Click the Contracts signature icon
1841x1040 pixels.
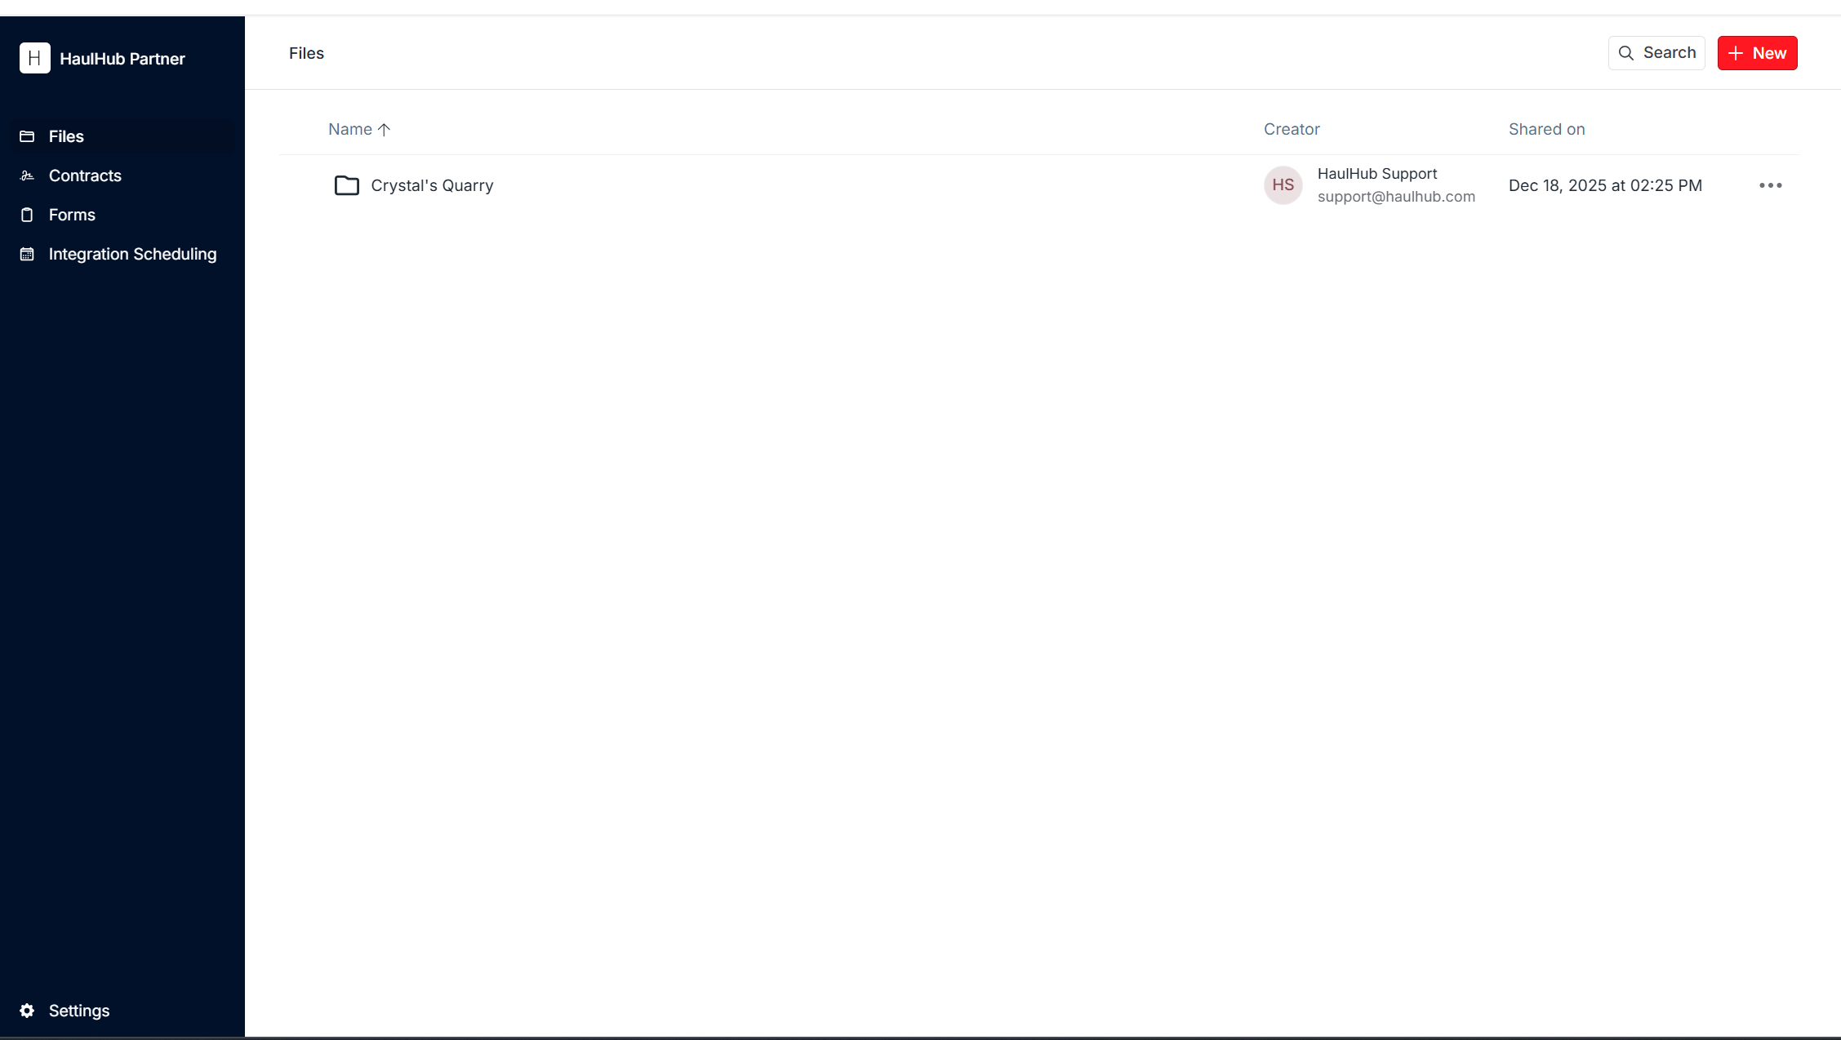pos(27,176)
